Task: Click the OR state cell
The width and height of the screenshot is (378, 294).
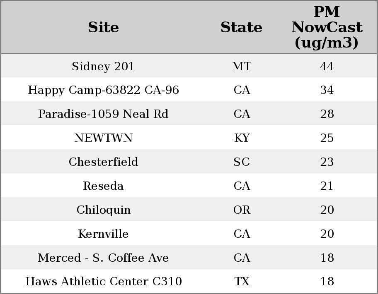Action: [x=242, y=210]
